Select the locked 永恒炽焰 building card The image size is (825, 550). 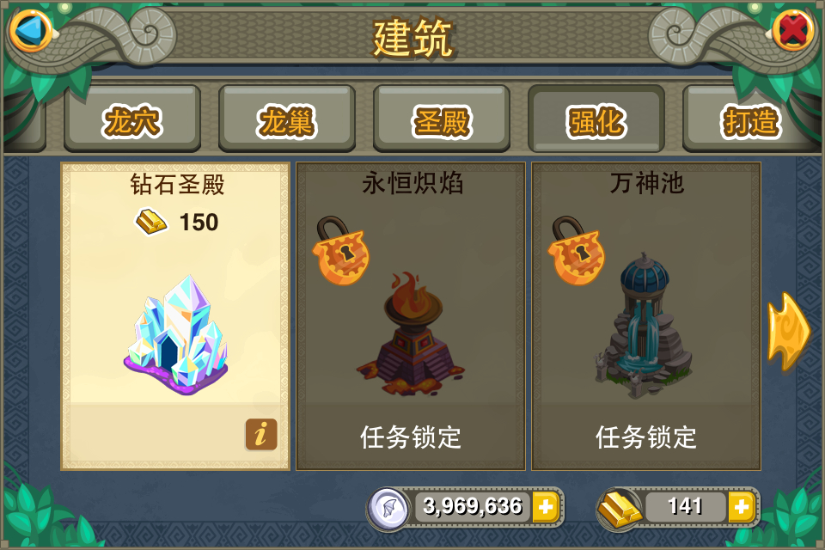coord(411,315)
